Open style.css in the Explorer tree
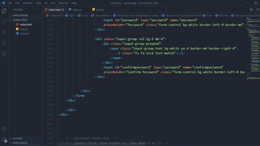The height and width of the screenshot is (146, 260). point(24,34)
